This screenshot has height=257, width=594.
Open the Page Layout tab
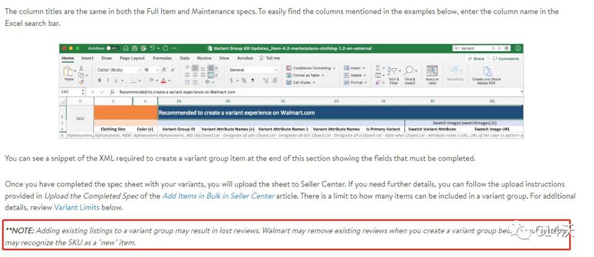pos(133,58)
